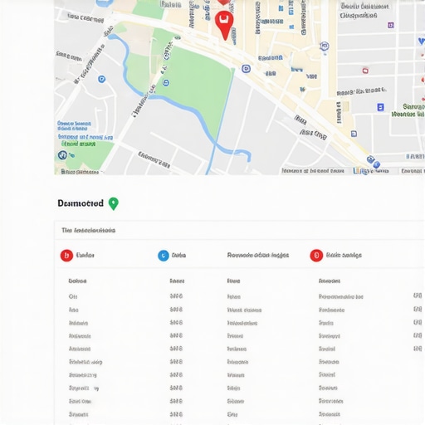Image resolution: width=425 pixels, height=425 pixels.
Task: Open the purple square marker on the map
Action: [x=391, y=26]
